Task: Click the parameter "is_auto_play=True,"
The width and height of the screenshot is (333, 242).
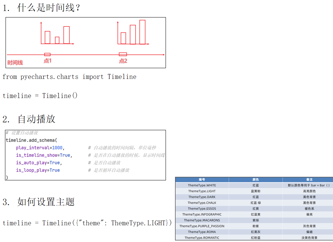Action: 39,163
